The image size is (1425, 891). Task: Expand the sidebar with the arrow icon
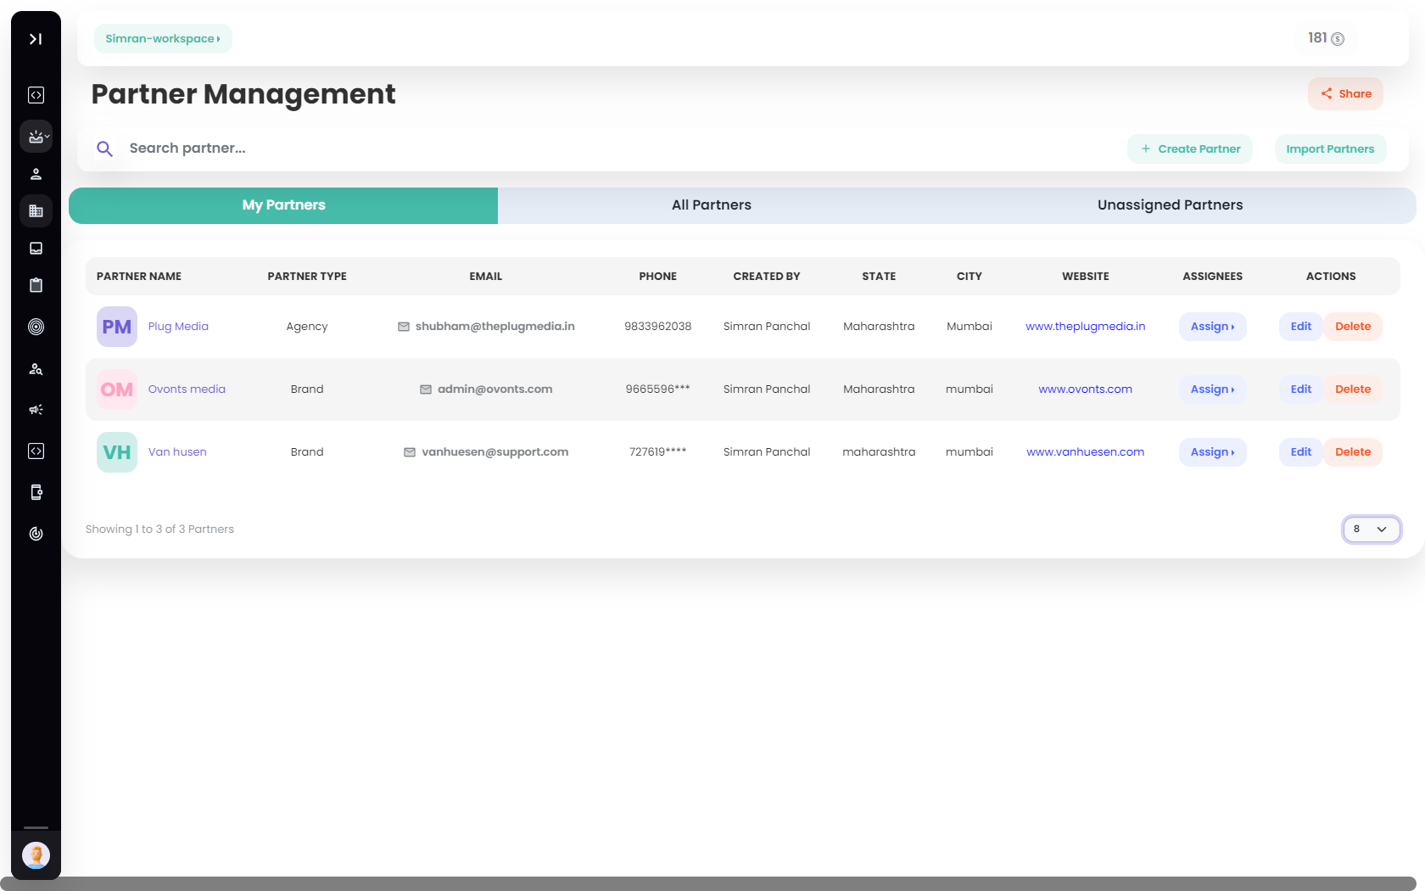(x=36, y=39)
